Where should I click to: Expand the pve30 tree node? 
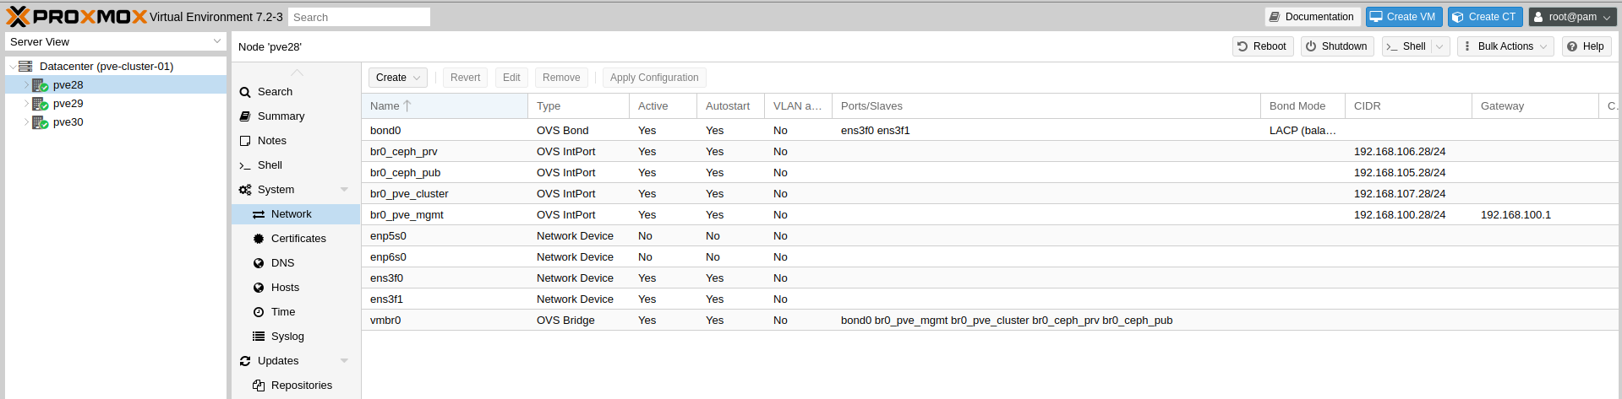tap(26, 122)
